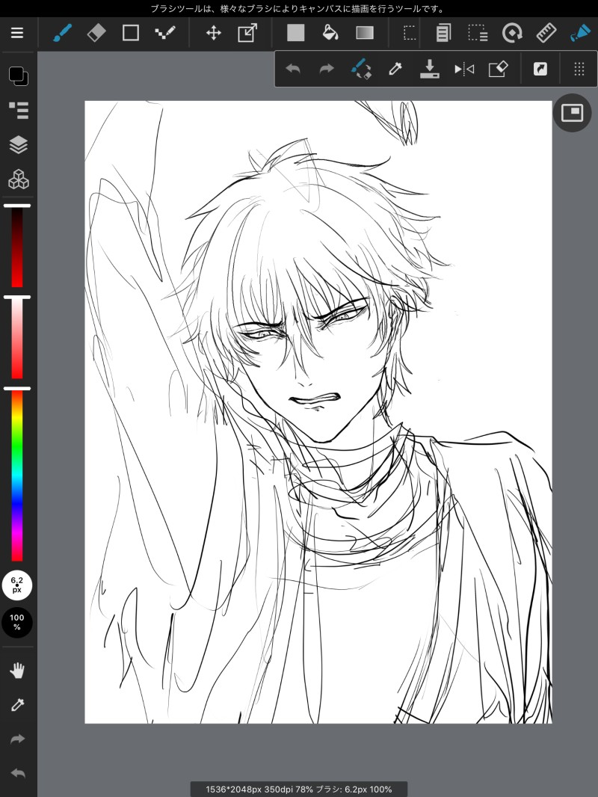This screenshot has height=797, width=598.
Task: Select the rectangle shape tool
Action: click(131, 34)
